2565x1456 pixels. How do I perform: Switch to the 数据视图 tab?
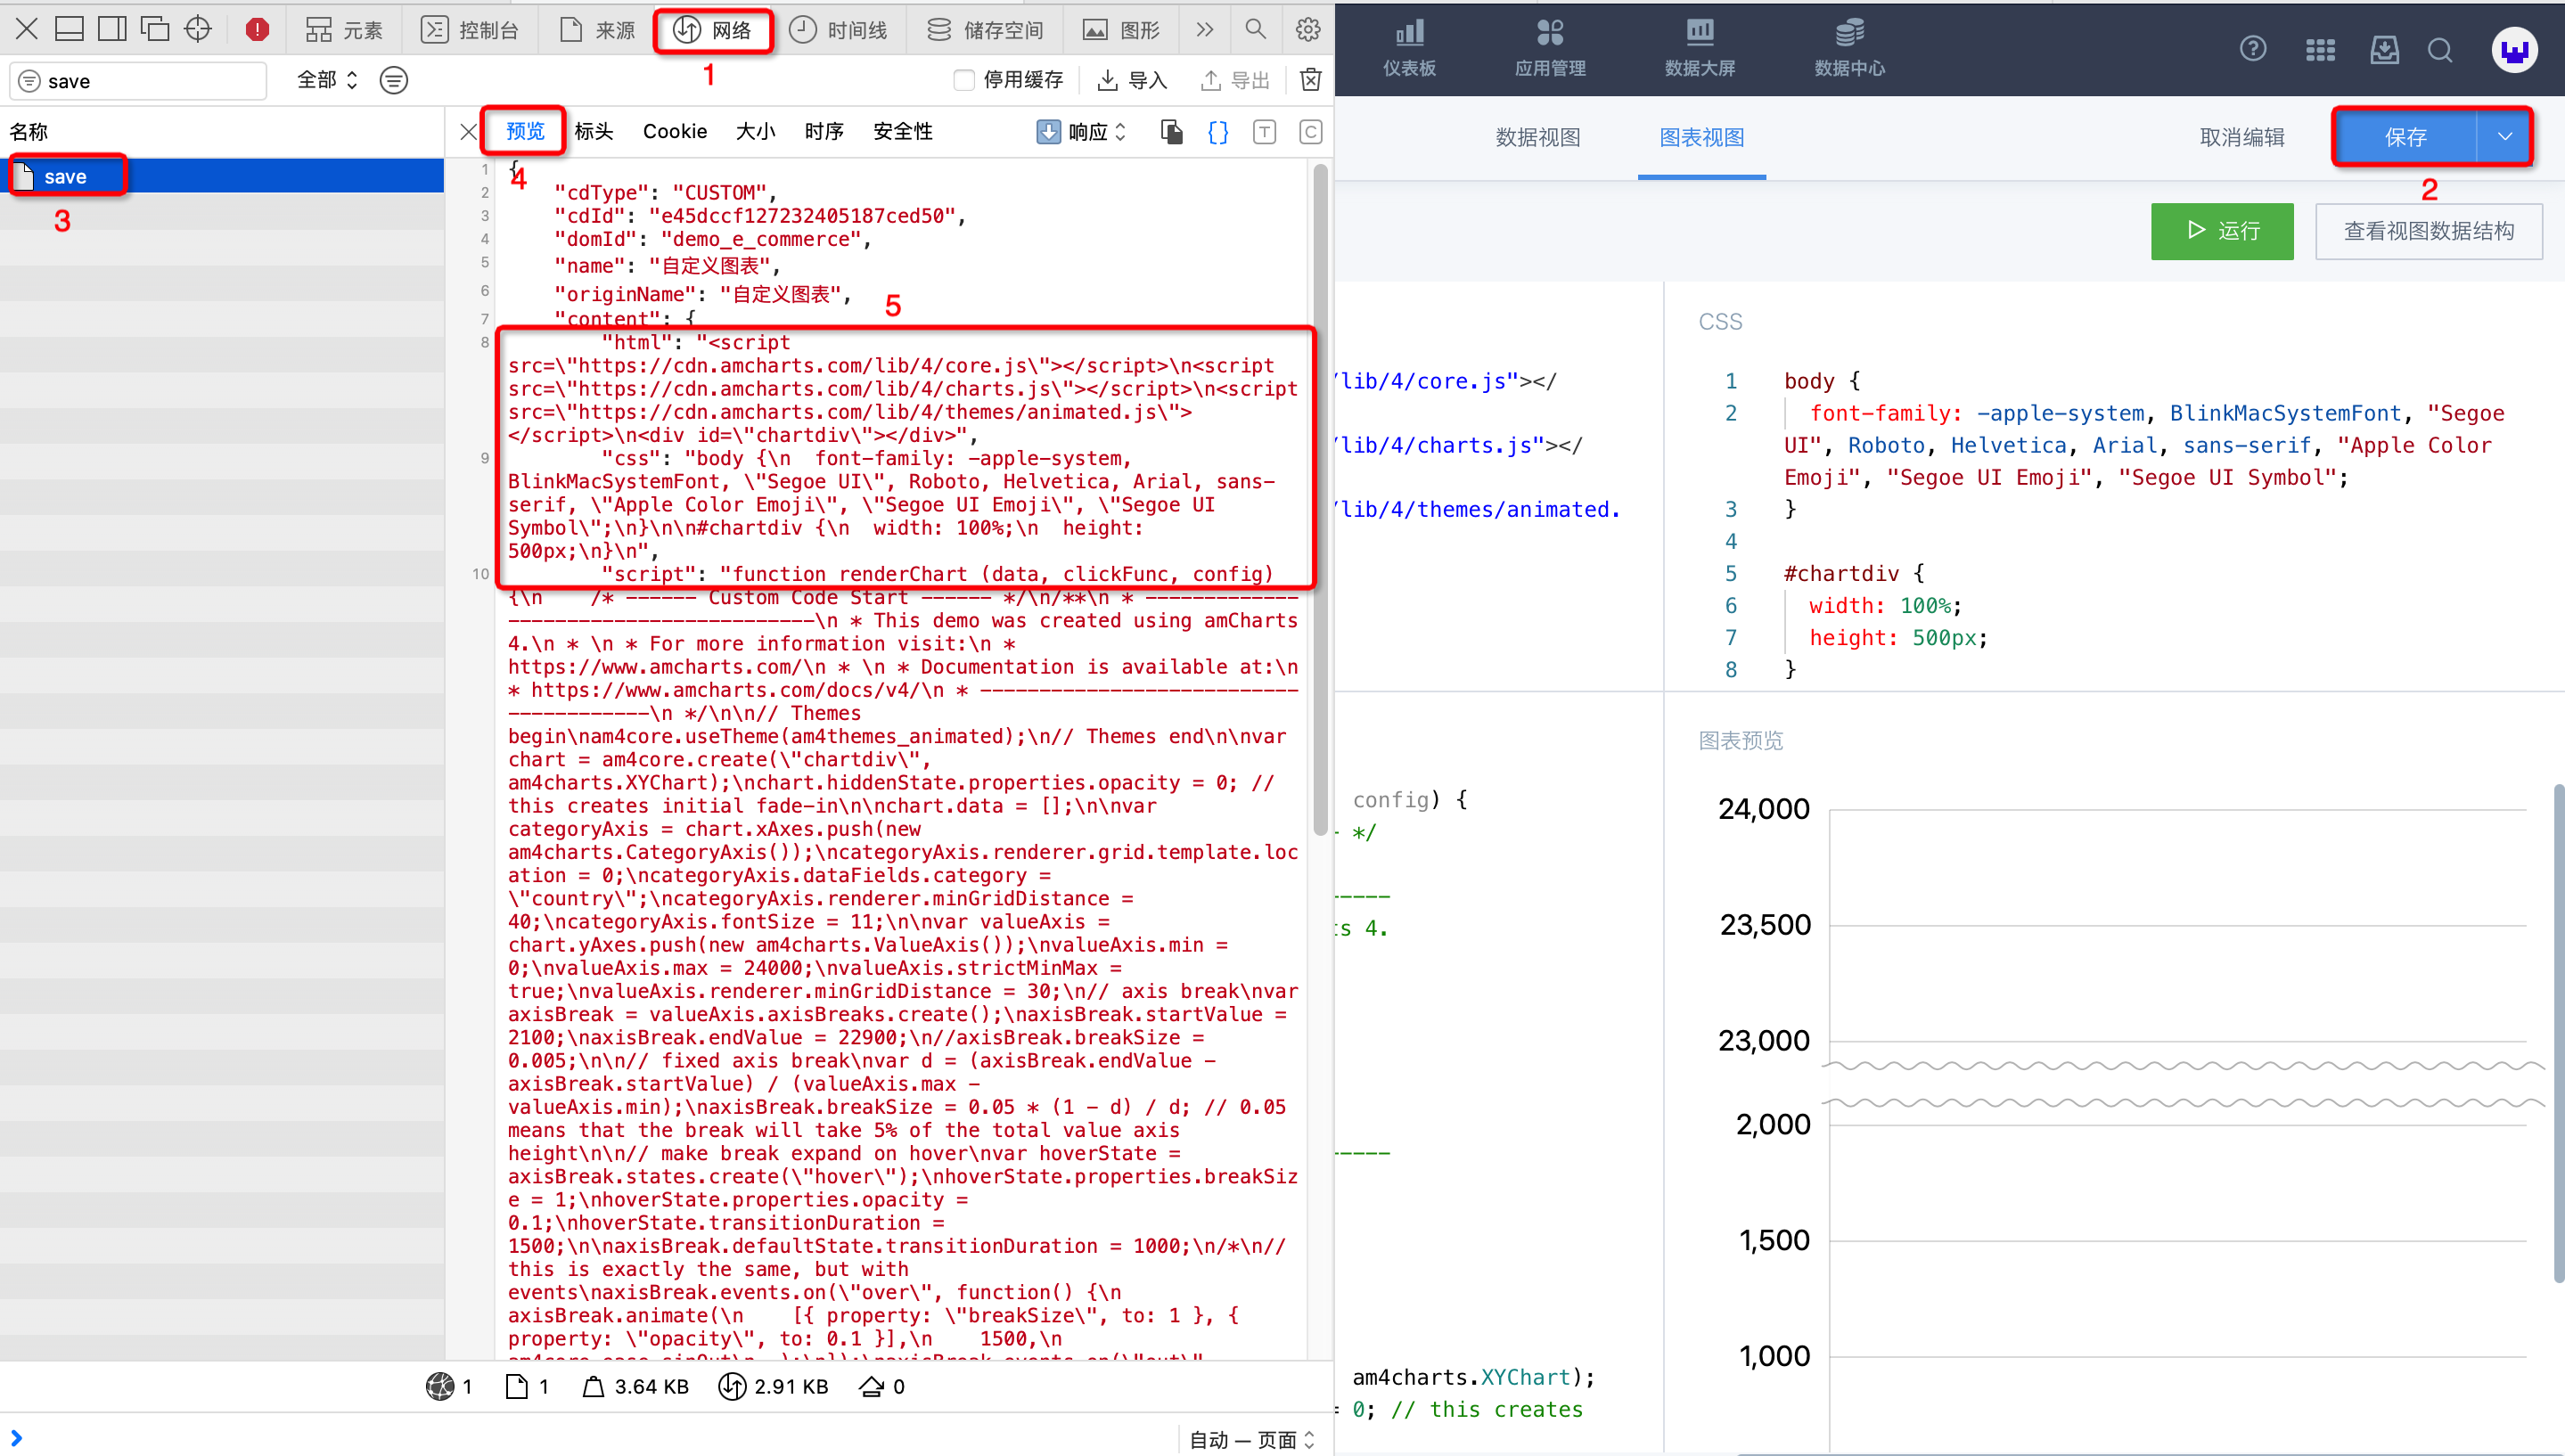(x=1537, y=137)
